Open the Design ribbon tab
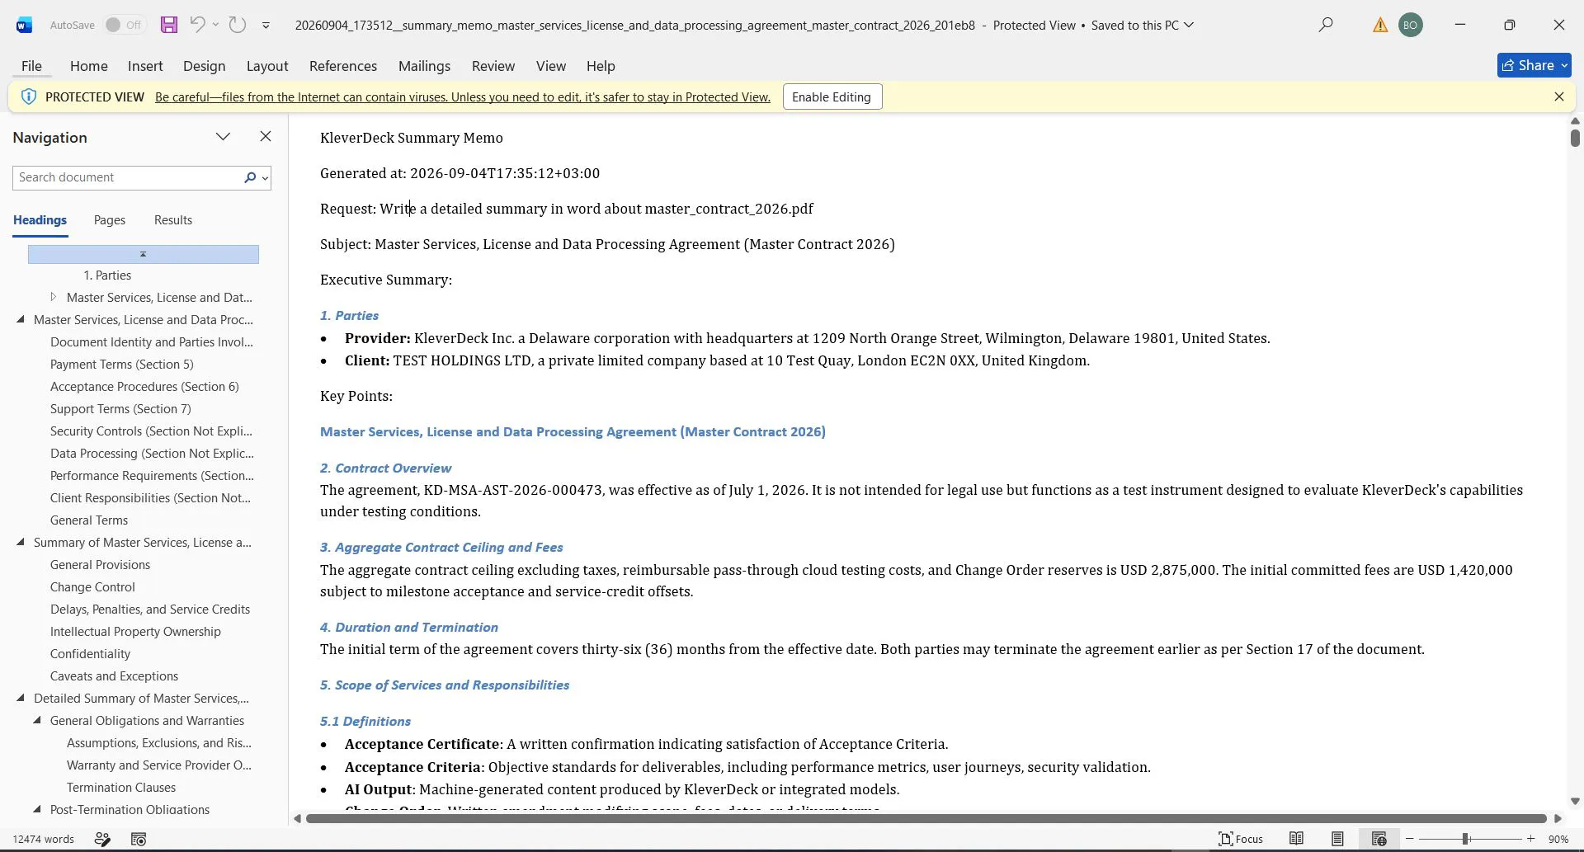The image size is (1584, 852). click(204, 66)
